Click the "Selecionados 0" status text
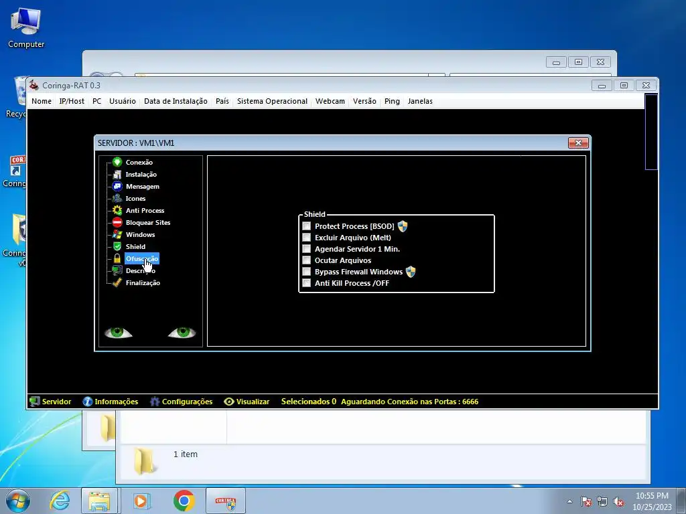Screen dimensions: 686x514 tap(308, 402)
